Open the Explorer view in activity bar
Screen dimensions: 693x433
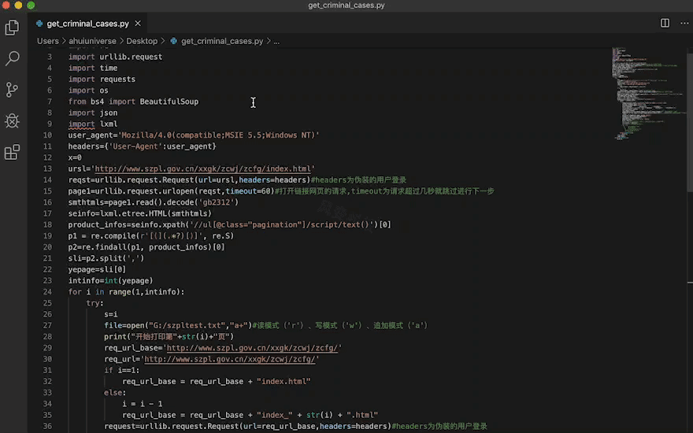pos(12,28)
